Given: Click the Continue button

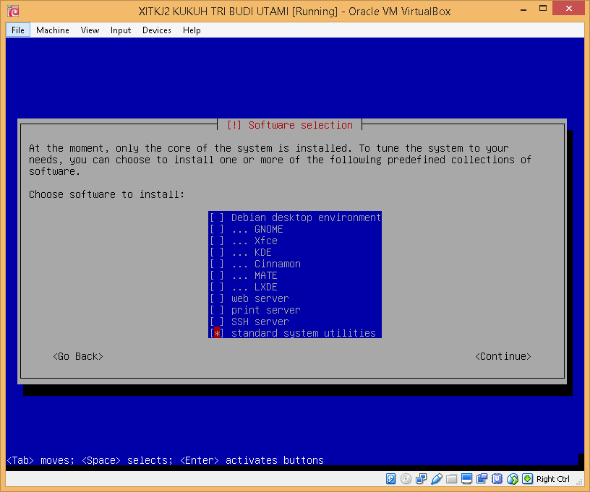Looking at the screenshot, I should (503, 356).
